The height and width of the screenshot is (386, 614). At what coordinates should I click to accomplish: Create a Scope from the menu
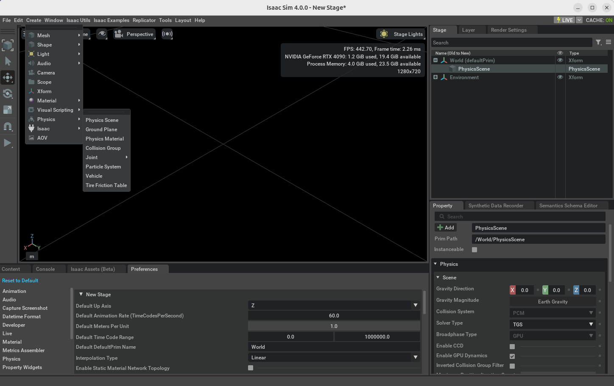click(x=54, y=82)
